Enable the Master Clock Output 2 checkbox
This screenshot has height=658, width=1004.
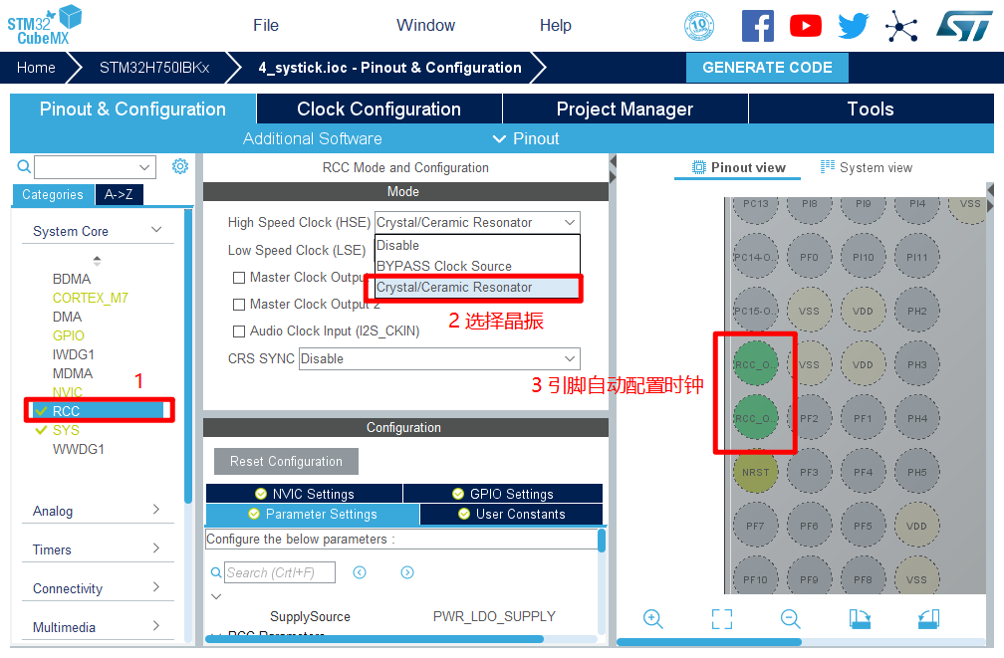tap(239, 305)
